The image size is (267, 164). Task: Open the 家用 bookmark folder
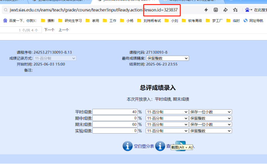92,21
